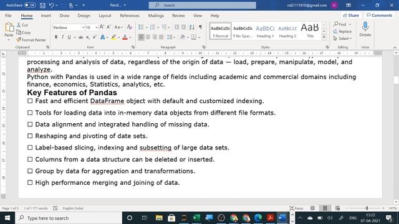This screenshot has width=399, height=224.
Task: Open the numbering list dropdown arrow
Action: (x=158, y=27)
